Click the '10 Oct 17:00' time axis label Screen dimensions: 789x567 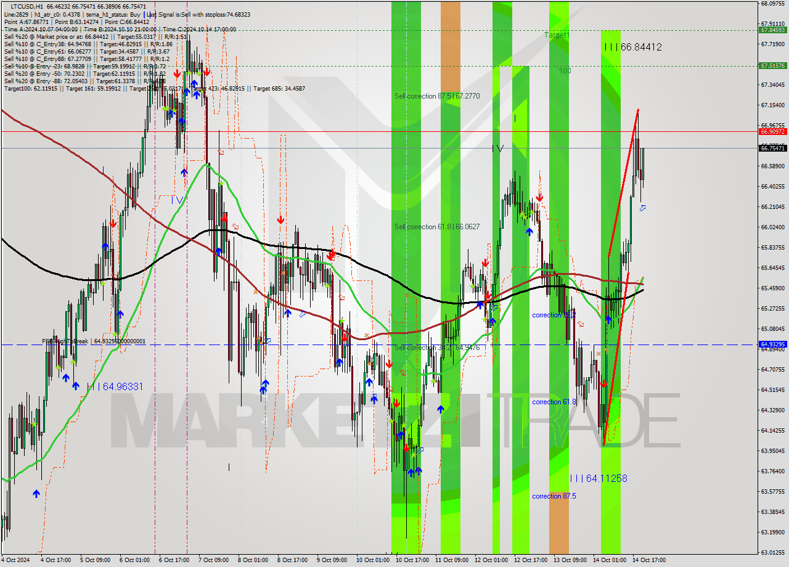point(412,560)
